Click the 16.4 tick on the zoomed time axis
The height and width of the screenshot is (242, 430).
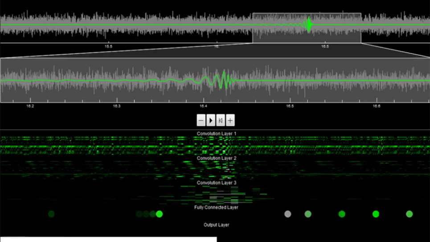pyautogui.click(x=203, y=106)
